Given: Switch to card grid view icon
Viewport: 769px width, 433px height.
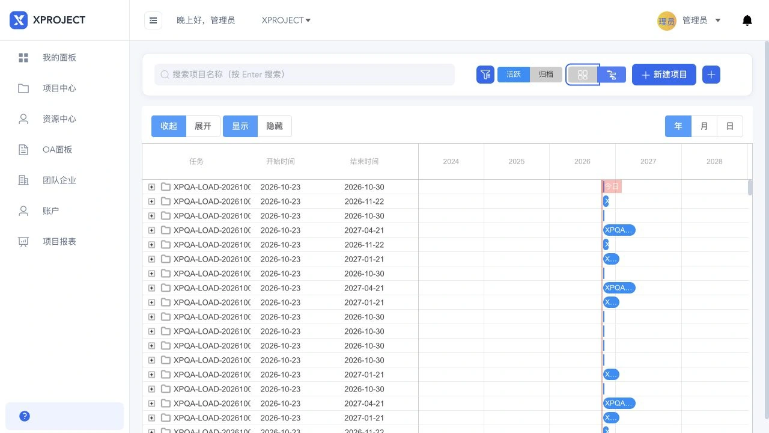Looking at the screenshot, I should (x=582, y=75).
